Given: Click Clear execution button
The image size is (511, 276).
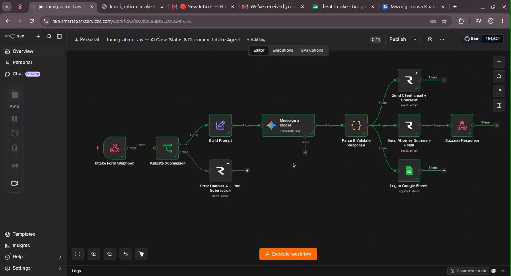Looking at the screenshot, I should [468, 271].
